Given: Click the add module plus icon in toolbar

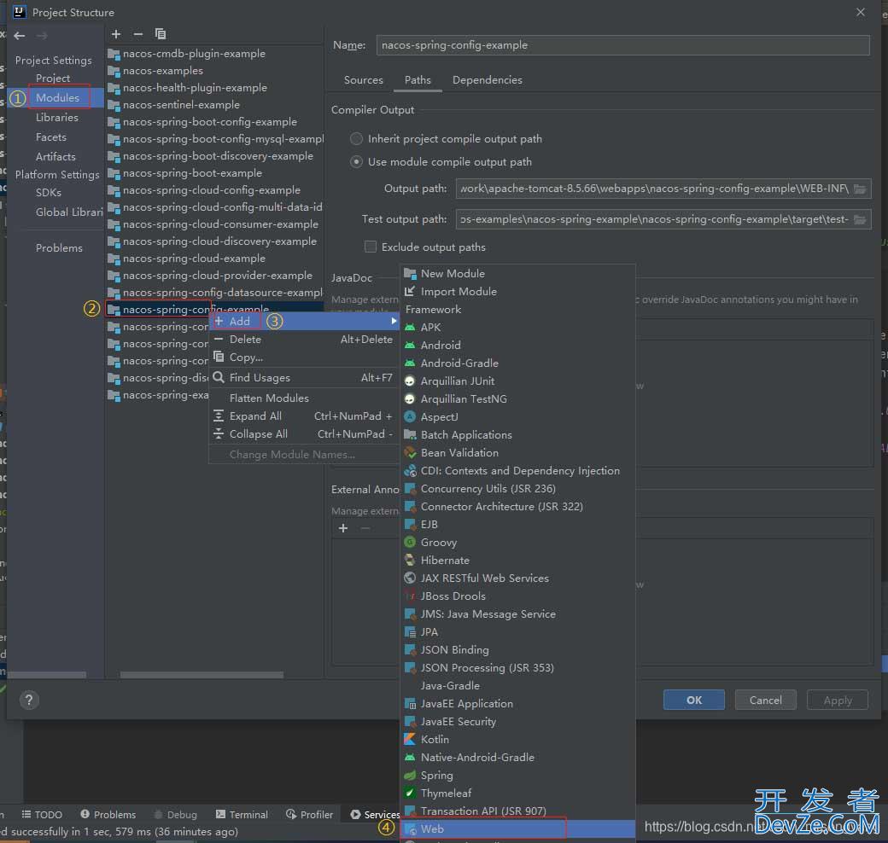Looking at the screenshot, I should click(116, 34).
